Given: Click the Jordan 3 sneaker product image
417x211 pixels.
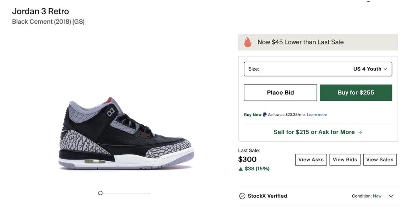Looking at the screenshot, I should pos(126,134).
